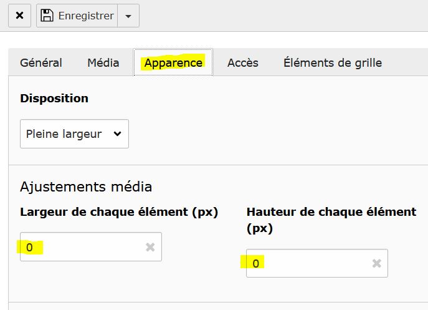This screenshot has width=428, height=310.
Task: Click the highlighted 0 value in width field
Action: point(30,248)
